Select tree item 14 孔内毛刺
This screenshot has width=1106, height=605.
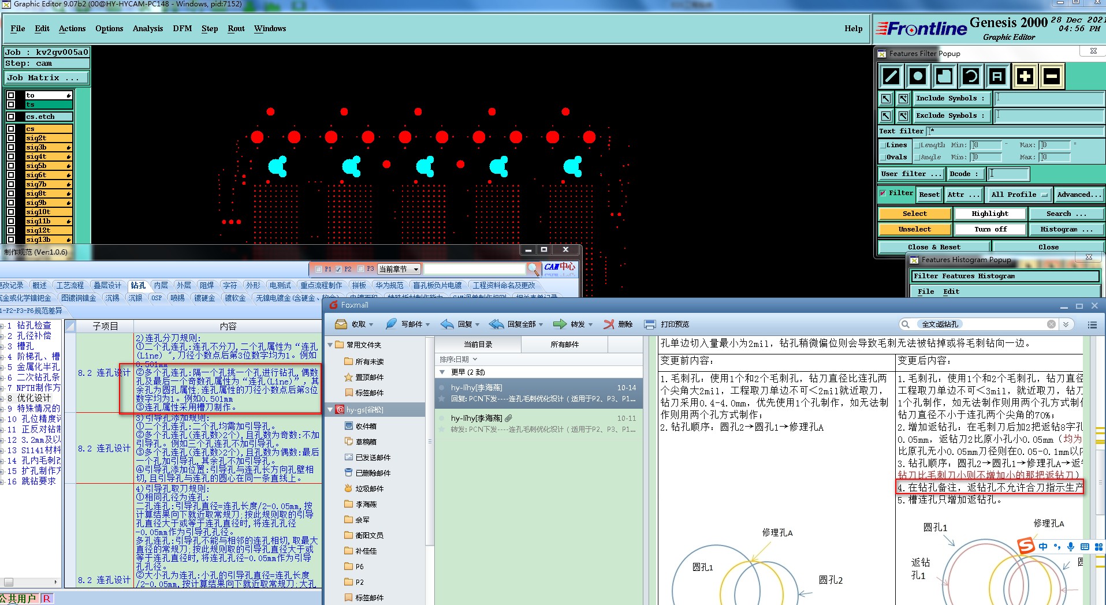pyautogui.click(x=34, y=460)
